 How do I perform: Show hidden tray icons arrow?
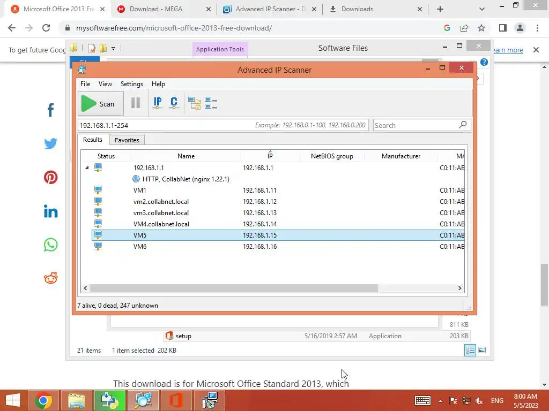click(440, 401)
